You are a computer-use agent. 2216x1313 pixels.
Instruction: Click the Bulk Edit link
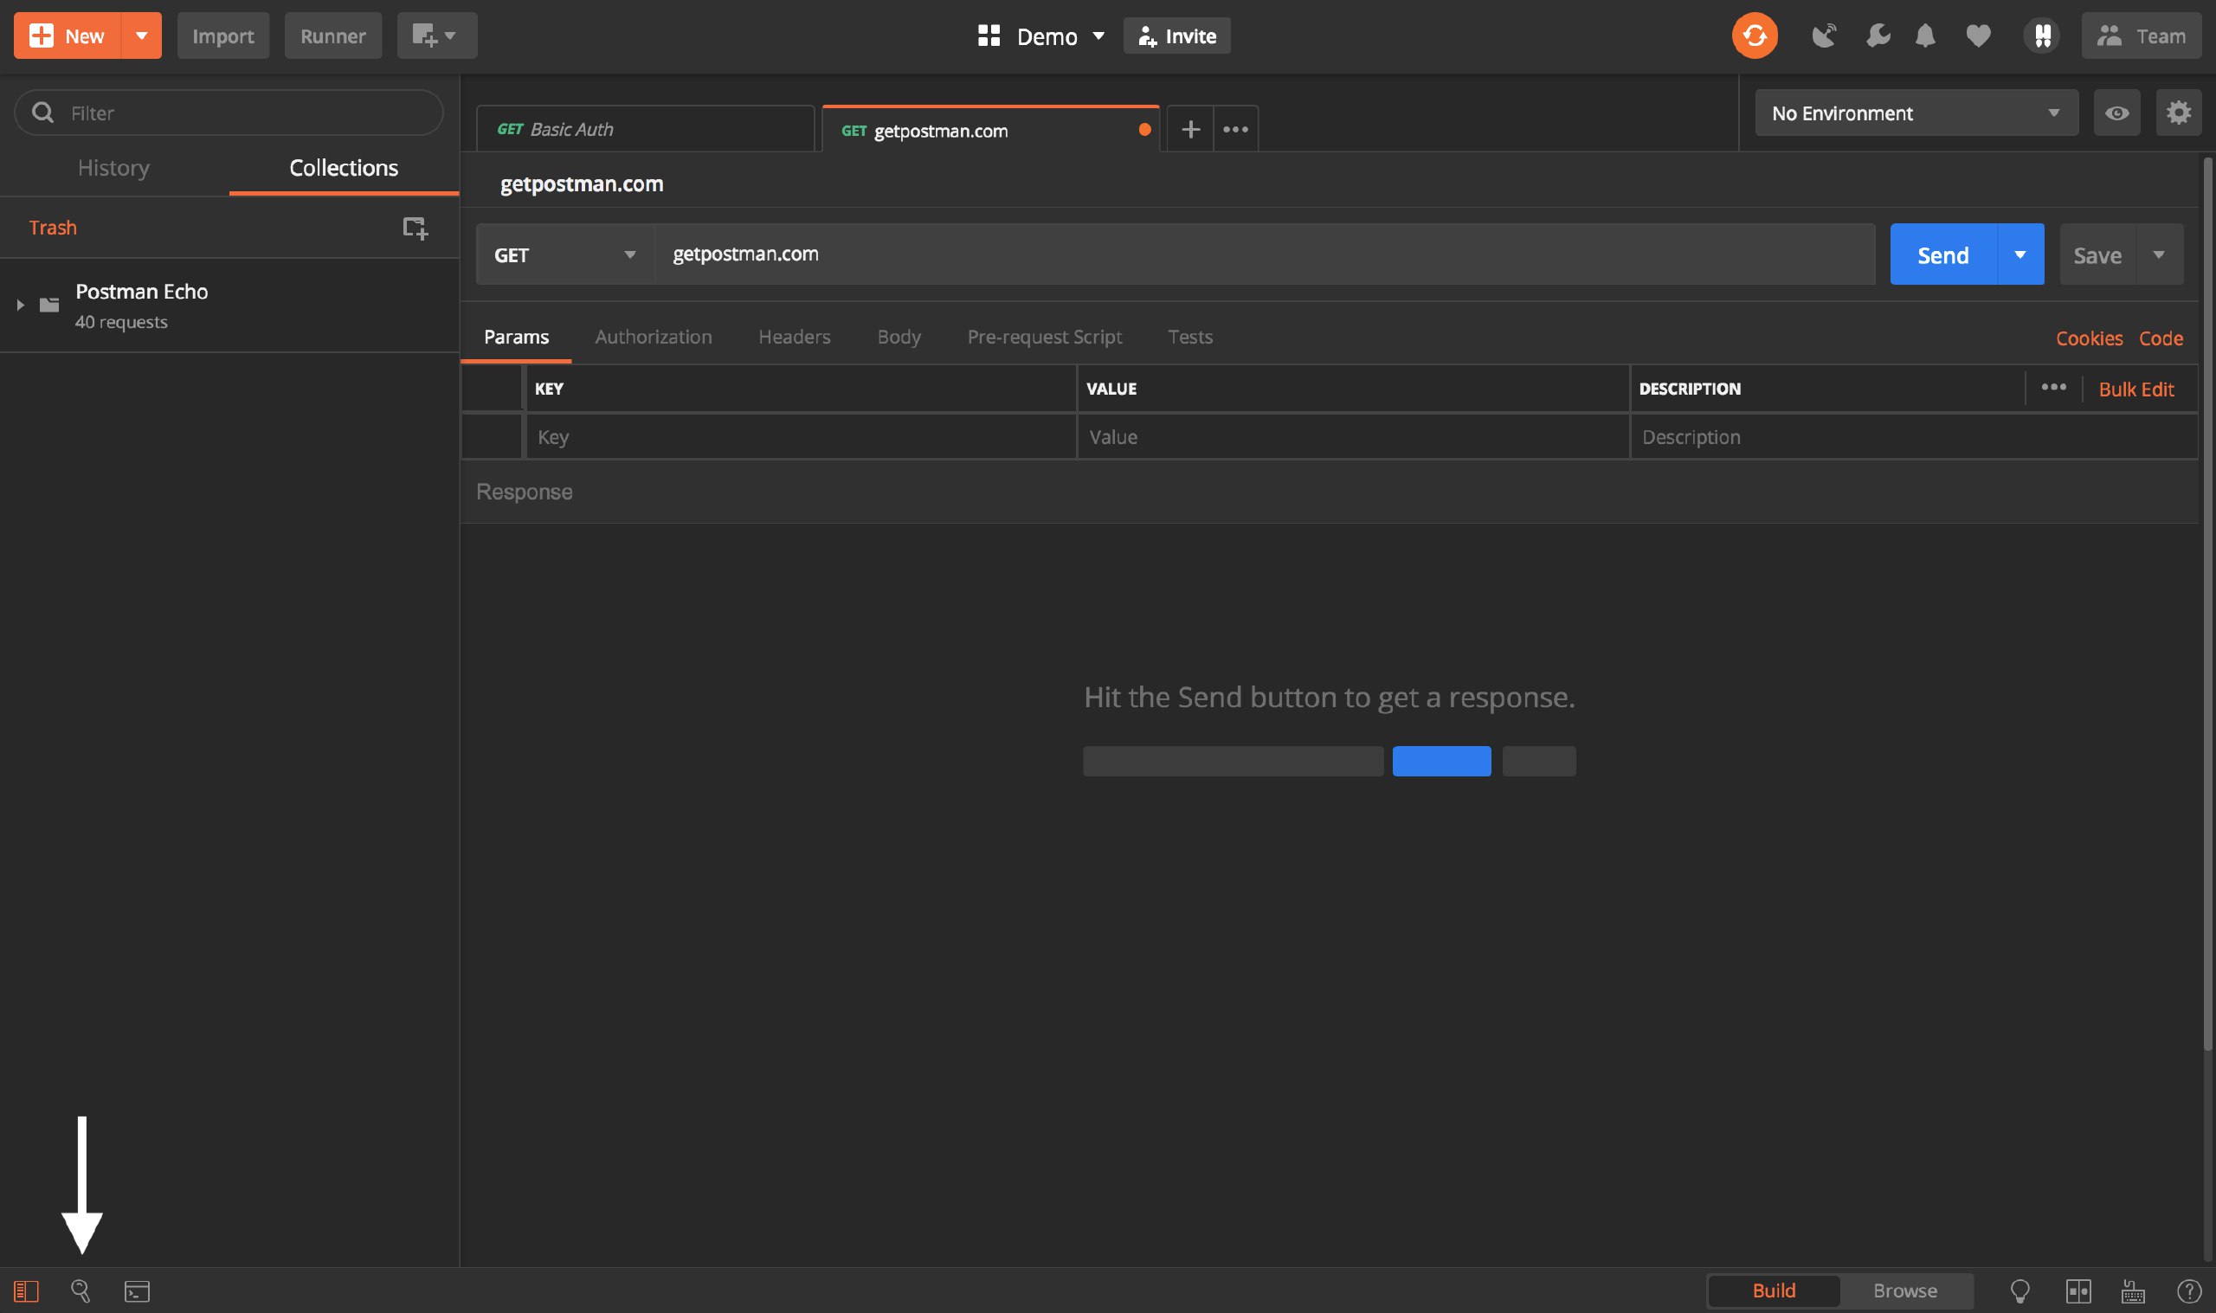[x=2135, y=389]
